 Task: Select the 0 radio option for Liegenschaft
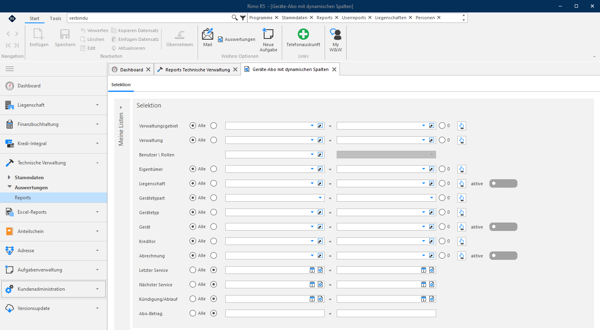click(x=442, y=183)
